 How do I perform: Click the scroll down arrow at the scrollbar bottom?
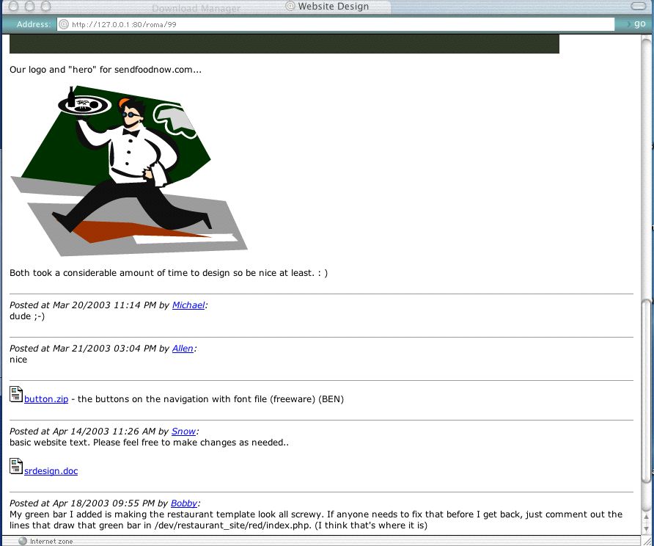point(647,529)
